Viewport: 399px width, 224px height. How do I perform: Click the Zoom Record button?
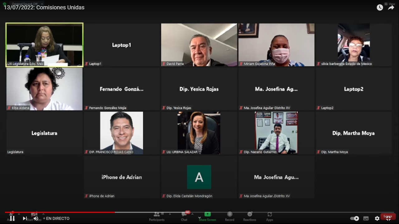tap(230, 216)
